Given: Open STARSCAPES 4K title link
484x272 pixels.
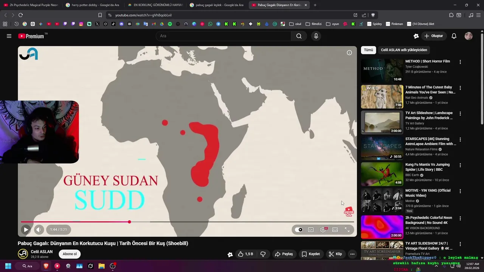Looking at the screenshot, I should pos(431,141).
